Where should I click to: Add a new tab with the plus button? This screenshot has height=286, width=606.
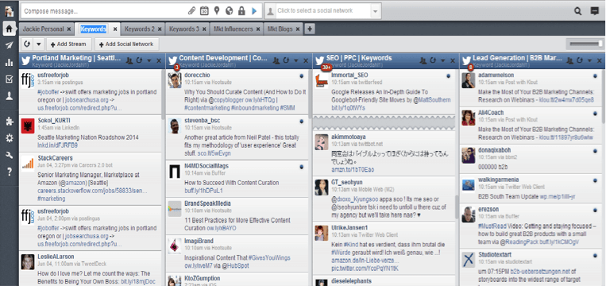pyautogui.click(x=310, y=29)
